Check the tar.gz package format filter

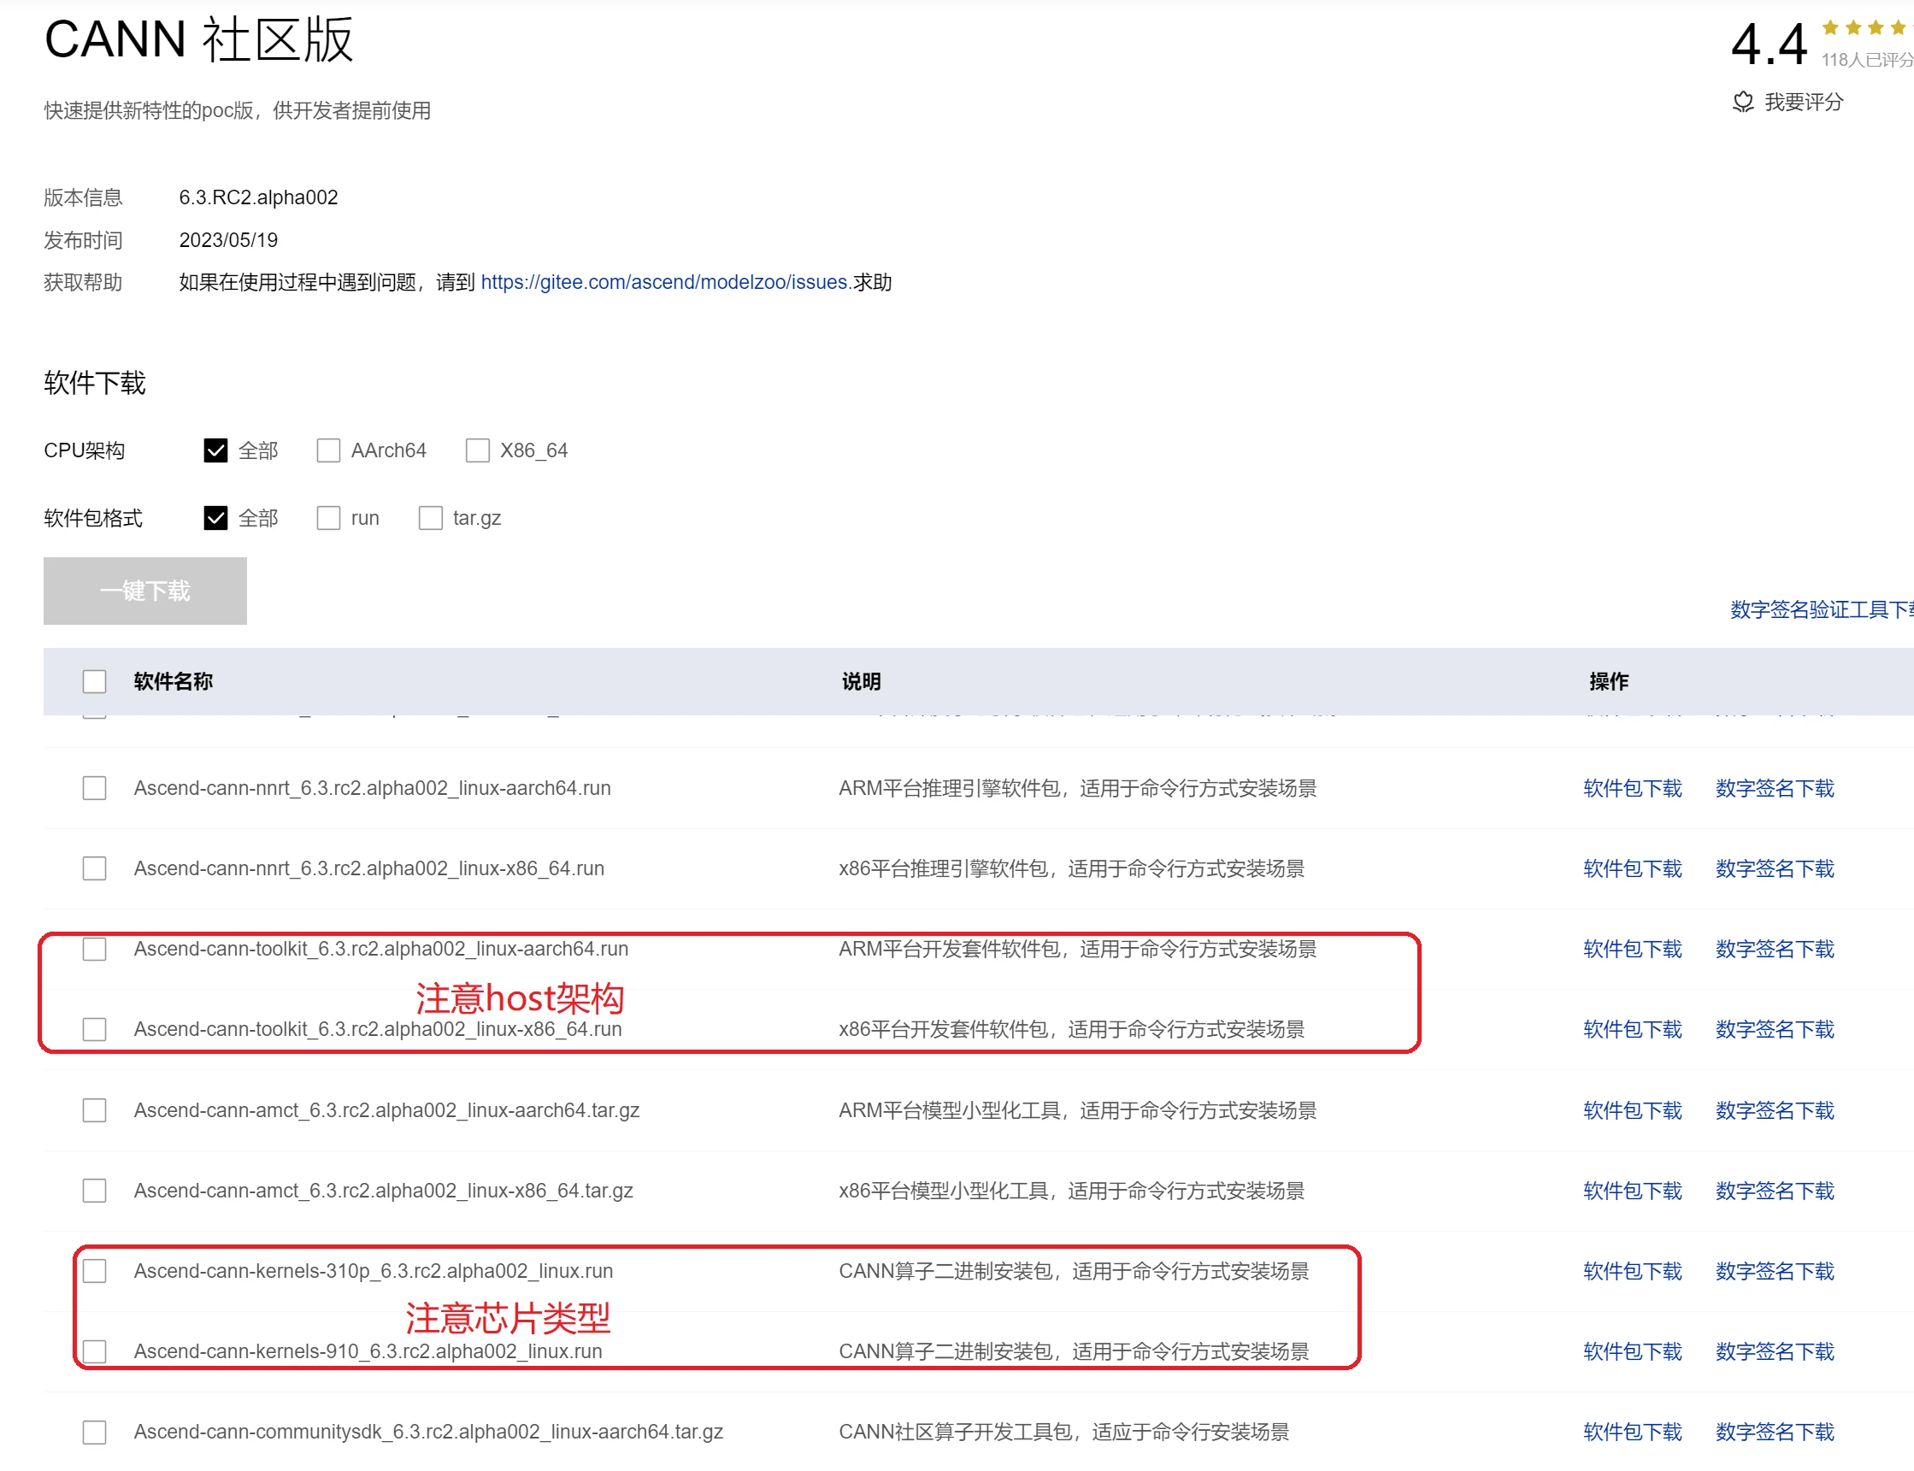click(431, 518)
